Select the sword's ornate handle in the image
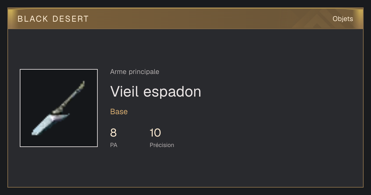This screenshot has height=195, width=371. click(x=69, y=97)
